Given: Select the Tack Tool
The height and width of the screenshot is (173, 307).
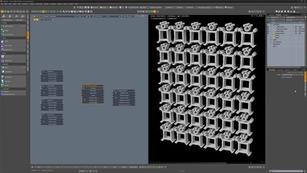Looking at the screenshot, I should click(13, 81).
